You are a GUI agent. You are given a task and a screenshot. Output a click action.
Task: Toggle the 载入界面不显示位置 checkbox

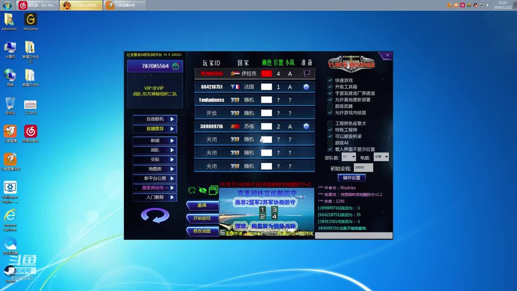click(330, 149)
